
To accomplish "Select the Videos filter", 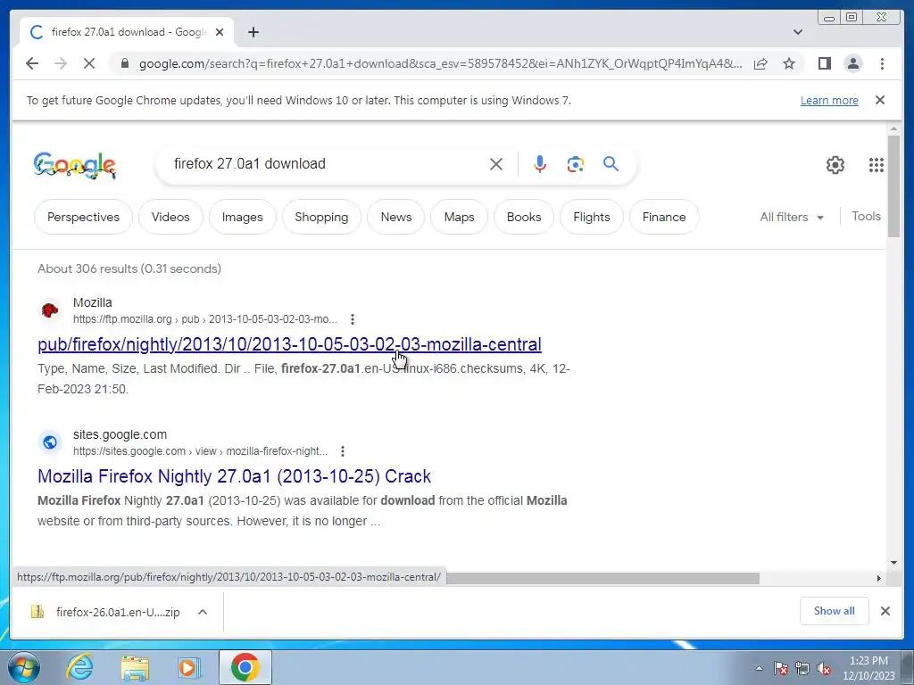I will (x=170, y=217).
